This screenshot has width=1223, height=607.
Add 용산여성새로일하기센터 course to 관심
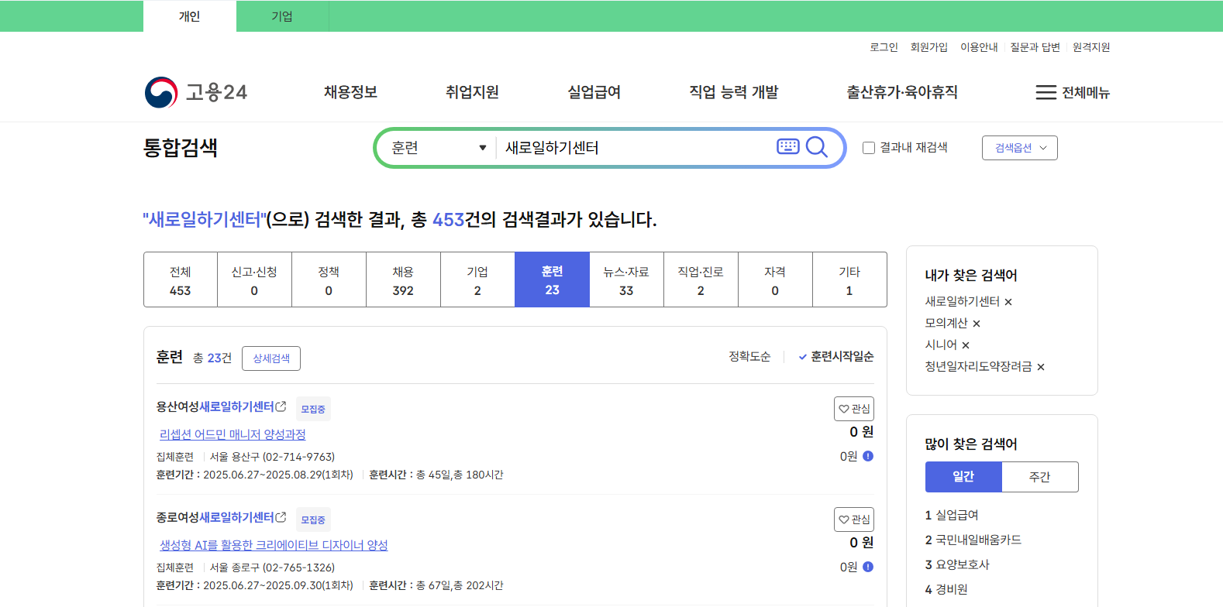pyautogui.click(x=854, y=409)
